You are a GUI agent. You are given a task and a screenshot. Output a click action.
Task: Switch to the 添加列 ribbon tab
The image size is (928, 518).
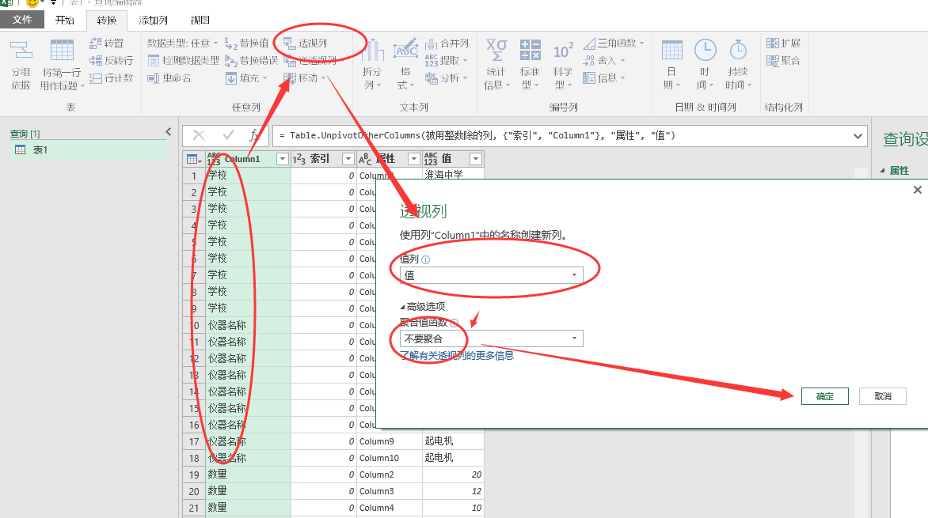[x=152, y=19]
